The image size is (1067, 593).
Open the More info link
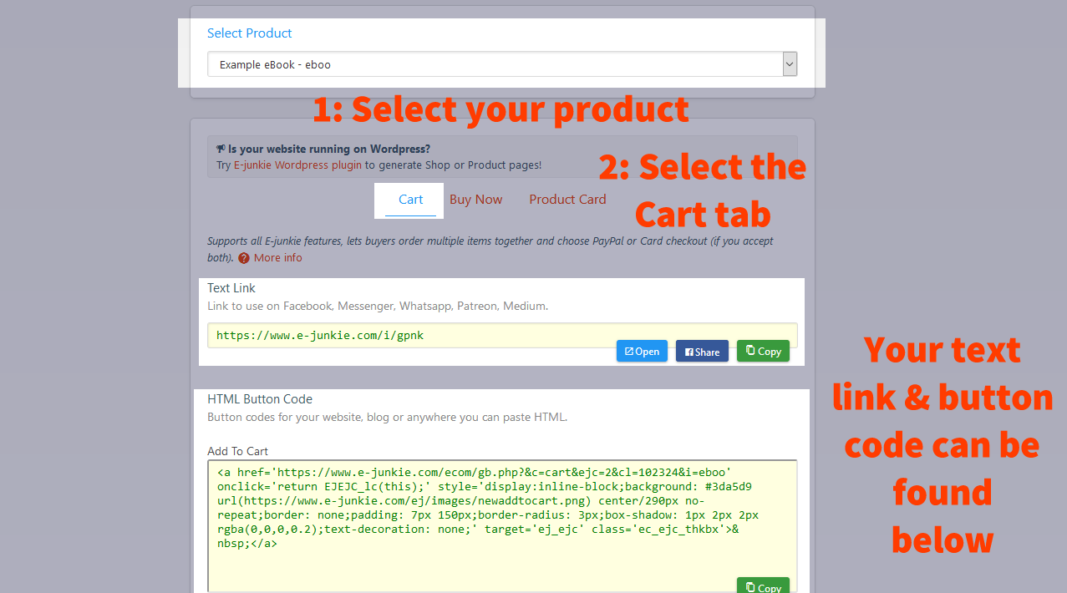[277, 258]
